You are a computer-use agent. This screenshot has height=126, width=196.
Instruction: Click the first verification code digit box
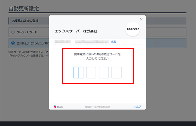tap(78, 73)
